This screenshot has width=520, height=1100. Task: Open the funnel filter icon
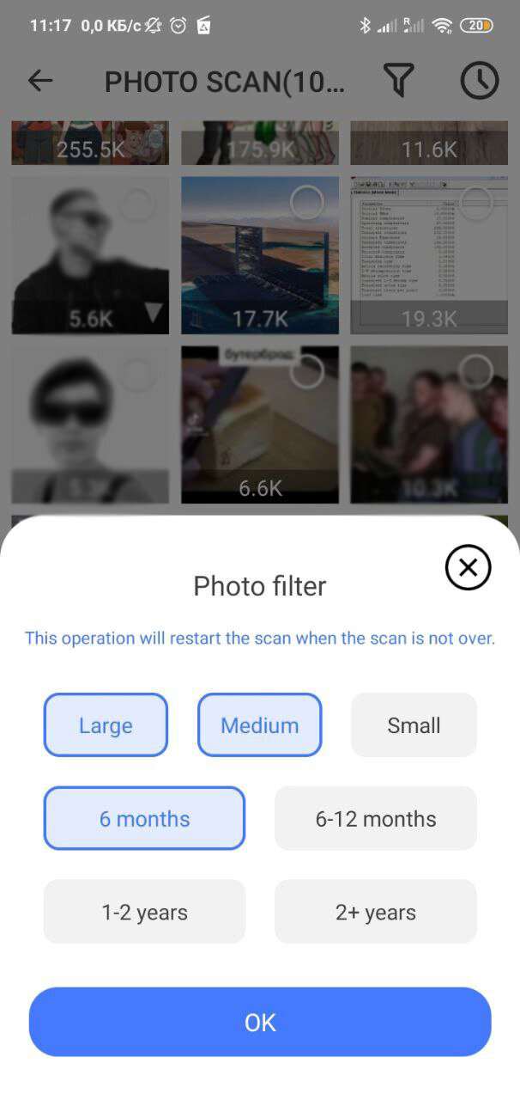coord(399,81)
